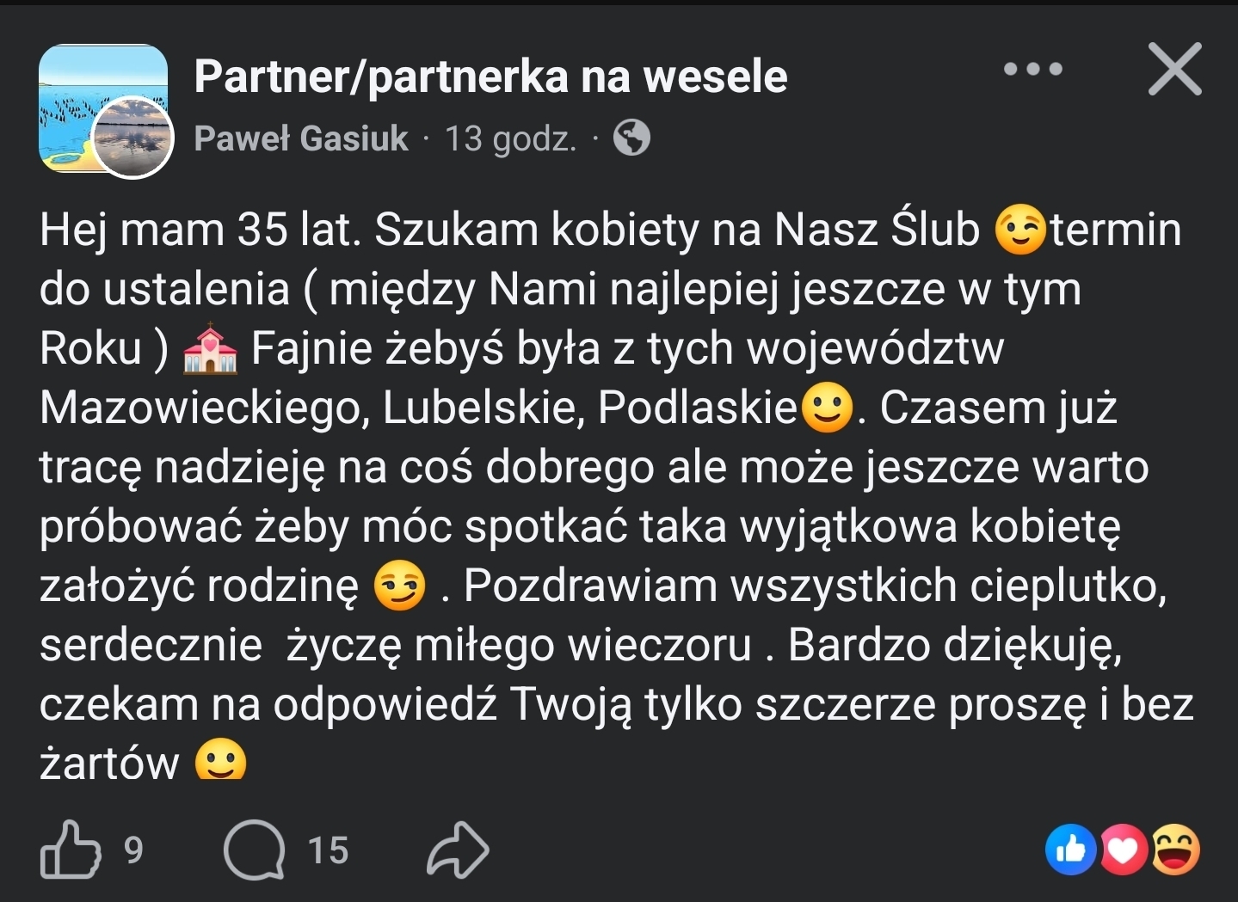Image resolution: width=1238 pixels, height=902 pixels.
Task: Click the blue Like reaction badge
Action: pyautogui.click(x=1069, y=850)
